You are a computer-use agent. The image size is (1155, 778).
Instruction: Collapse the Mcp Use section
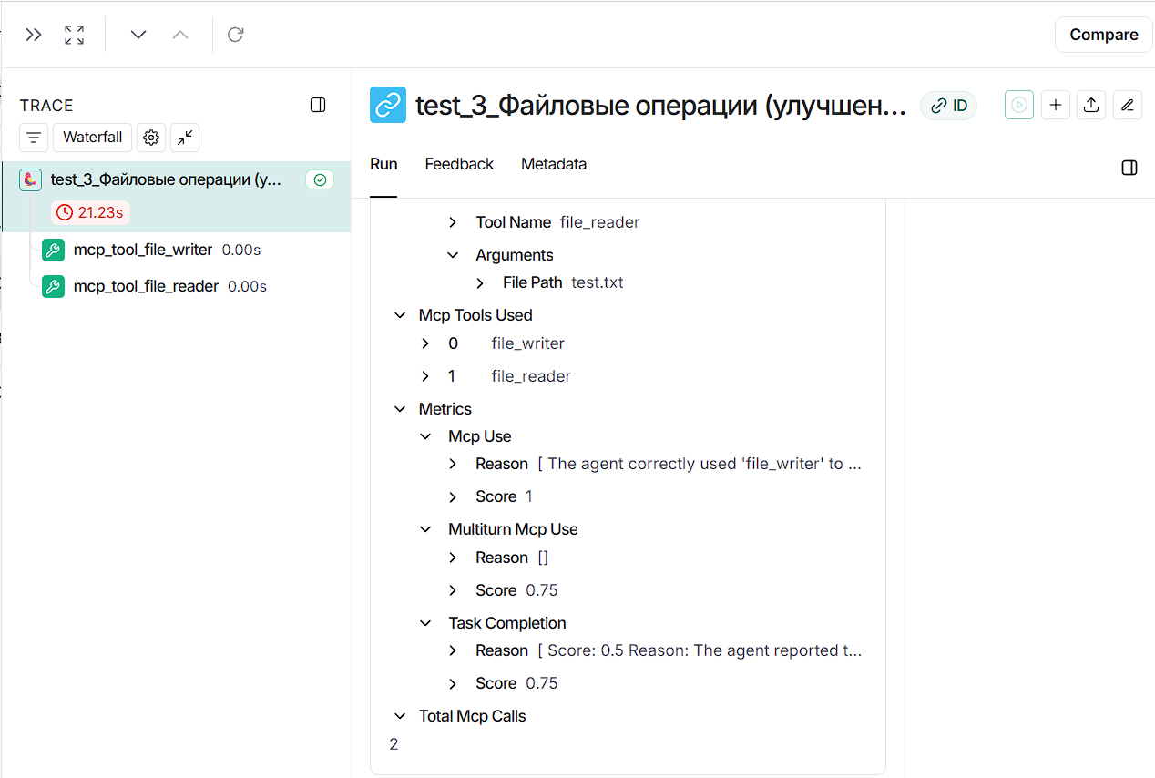pos(425,436)
